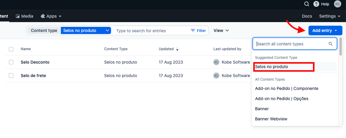Click the Apps puzzle piece icon
Image resolution: width=346 pixels, height=138 pixels.
click(43, 16)
